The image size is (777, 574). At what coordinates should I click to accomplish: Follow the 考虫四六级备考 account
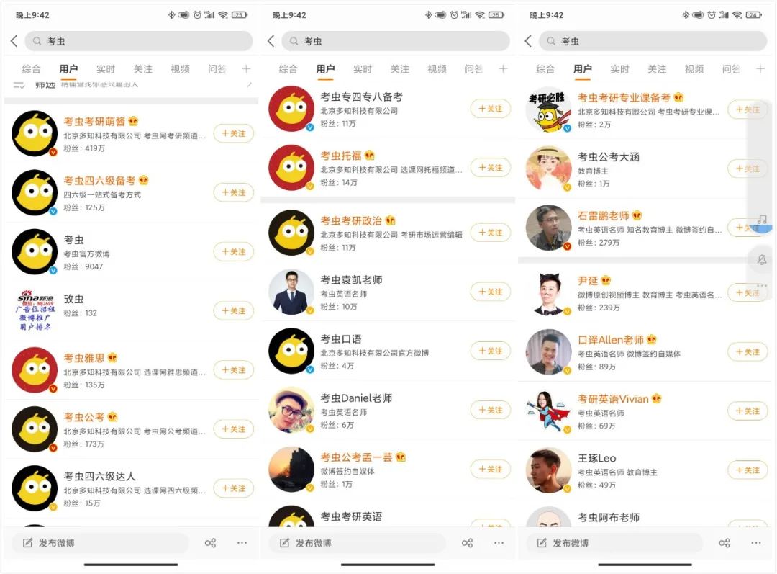point(233,192)
